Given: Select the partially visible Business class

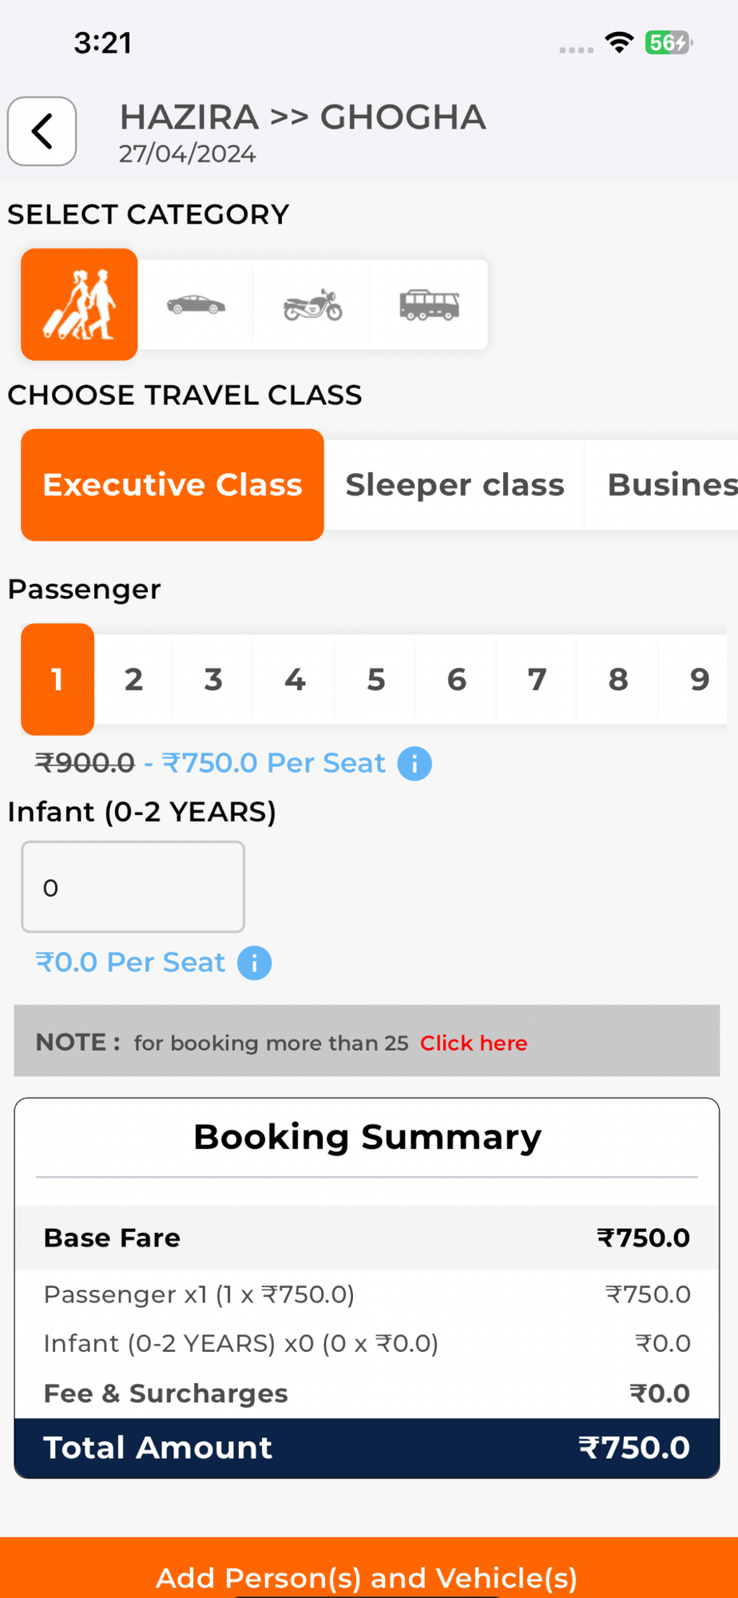Looking at the screenshot, I should point(671,485).
